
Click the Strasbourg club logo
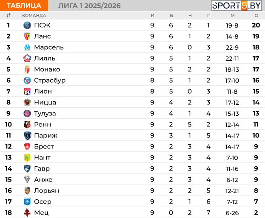(27, 80)
